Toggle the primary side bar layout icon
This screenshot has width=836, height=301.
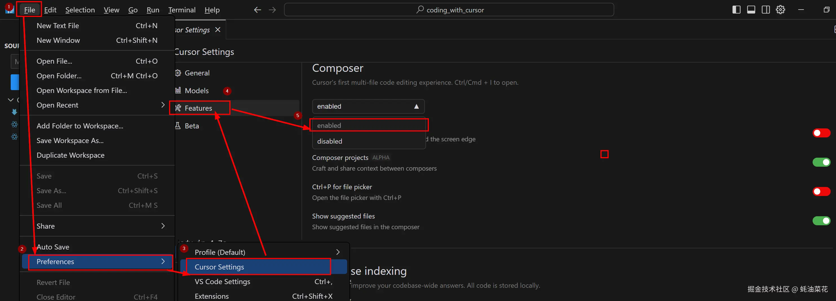coord(736,10)
